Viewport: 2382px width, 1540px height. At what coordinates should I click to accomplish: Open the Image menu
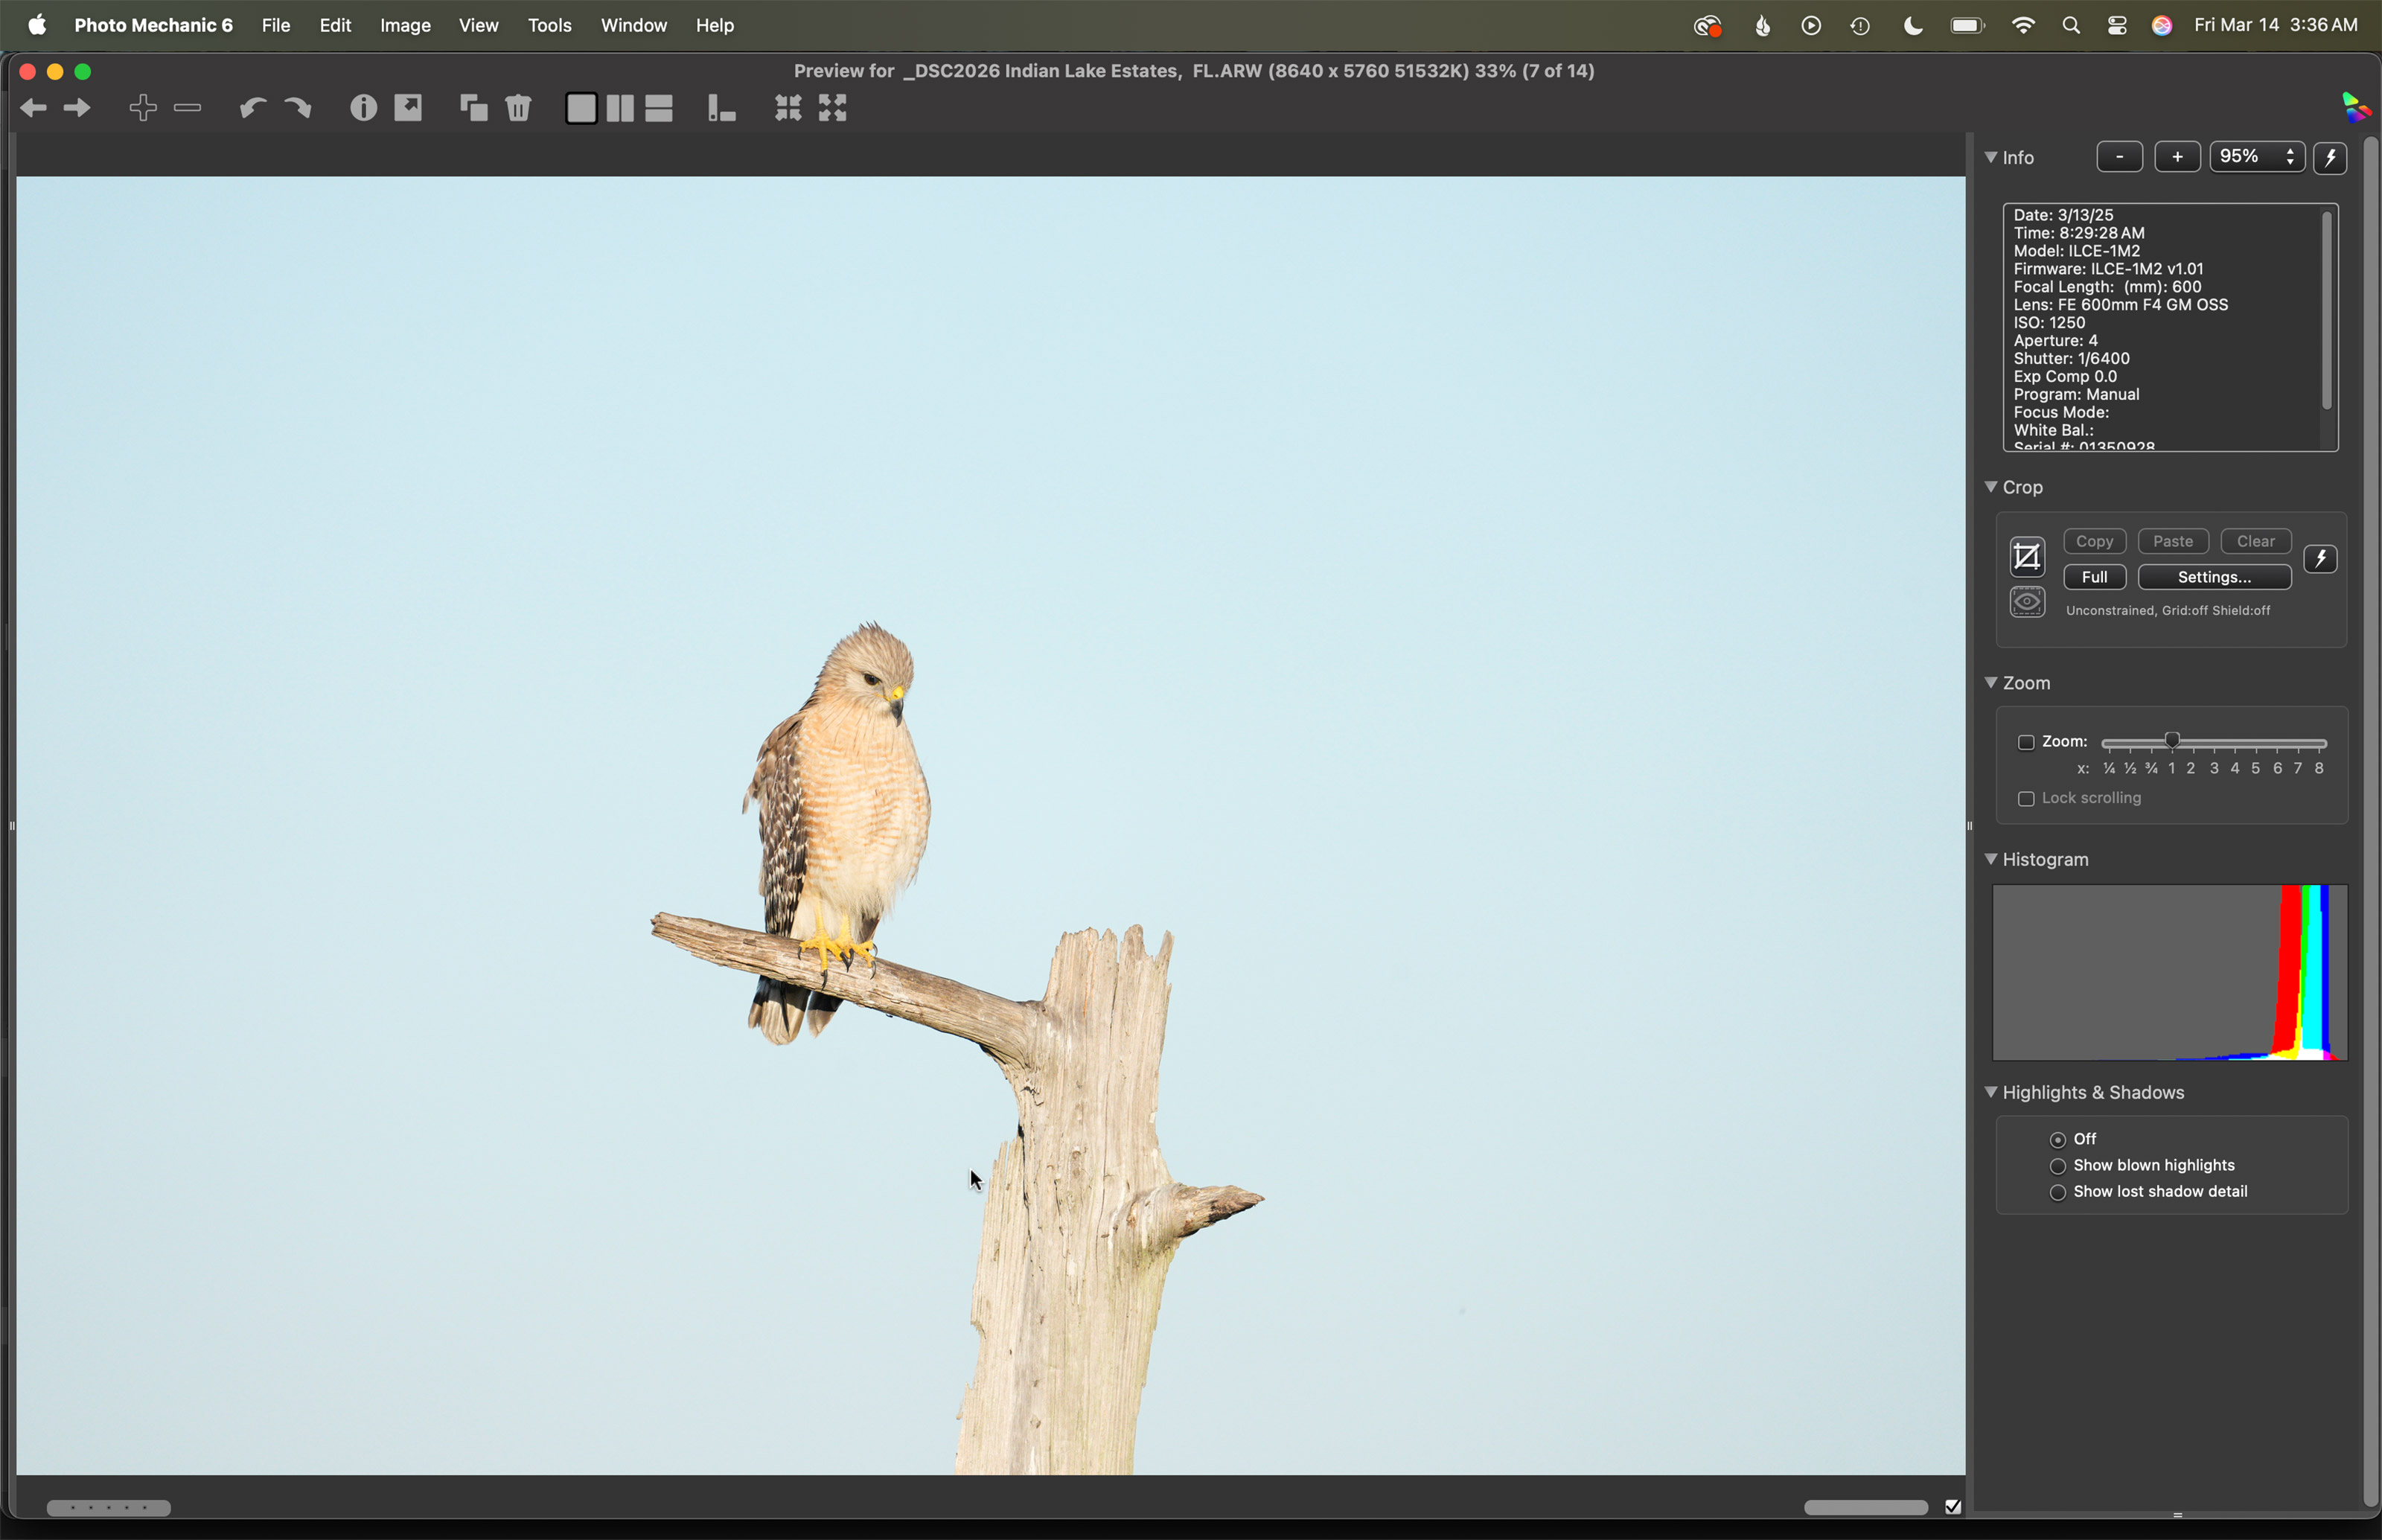405,26
